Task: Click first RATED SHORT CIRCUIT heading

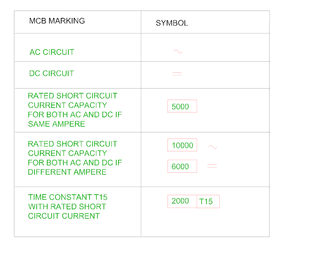Action: point(73,96)
